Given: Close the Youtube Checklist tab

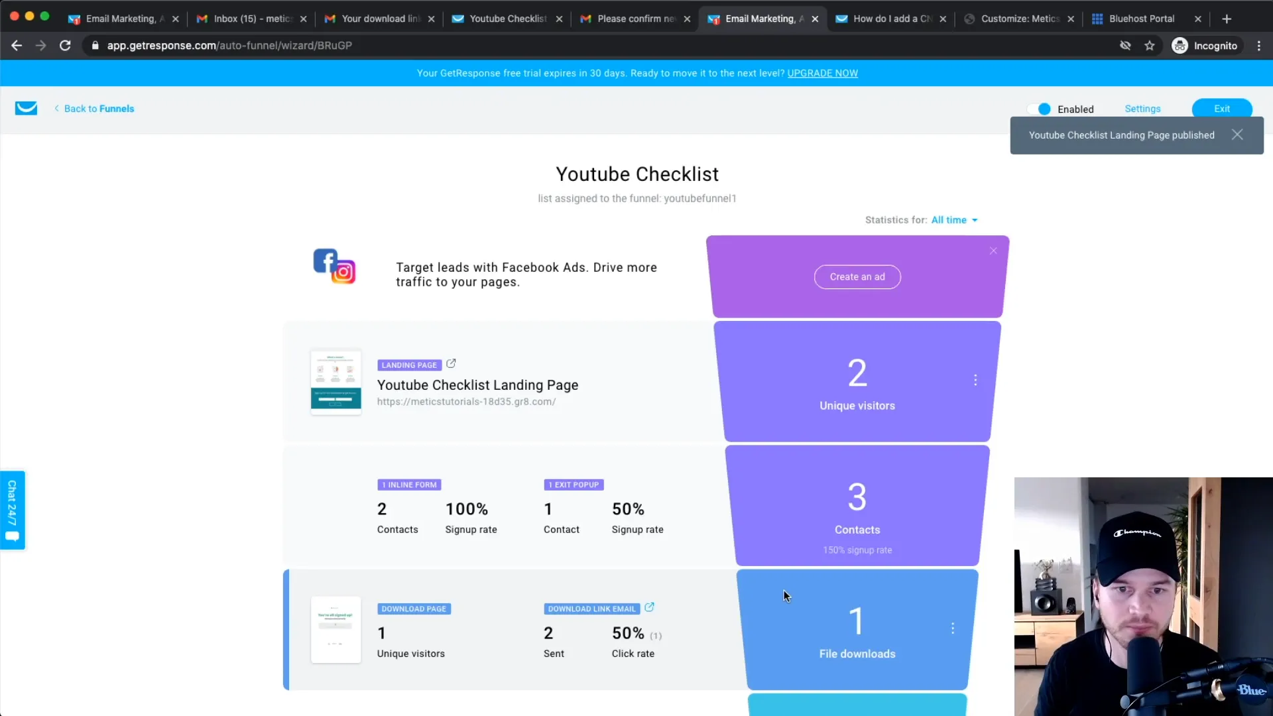Looking at the screenshot, I should (559, 19).
